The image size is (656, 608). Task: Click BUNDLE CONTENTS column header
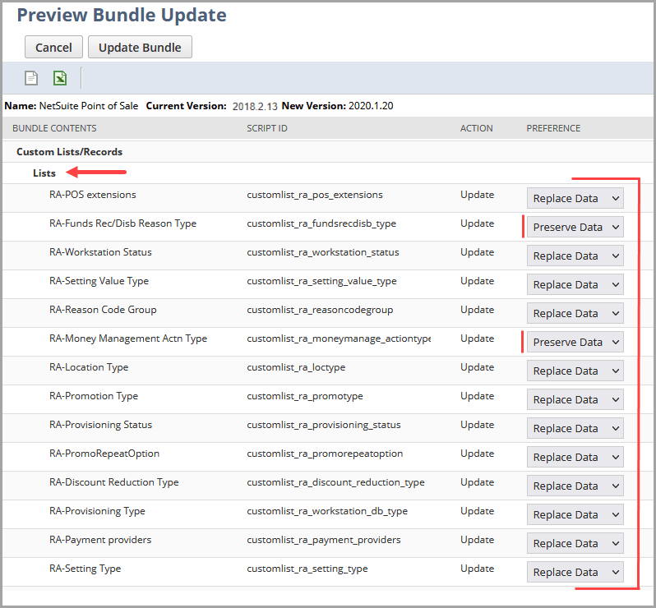tap(54, 128)
